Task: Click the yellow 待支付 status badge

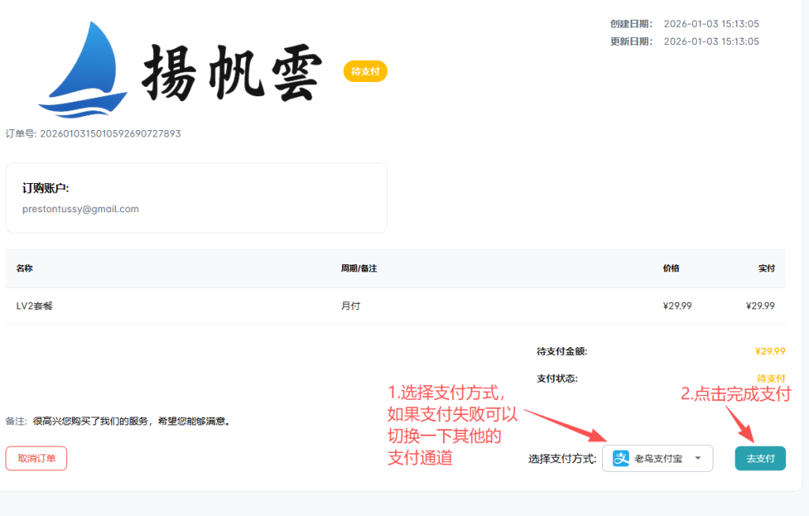Action: coord(365,72)
